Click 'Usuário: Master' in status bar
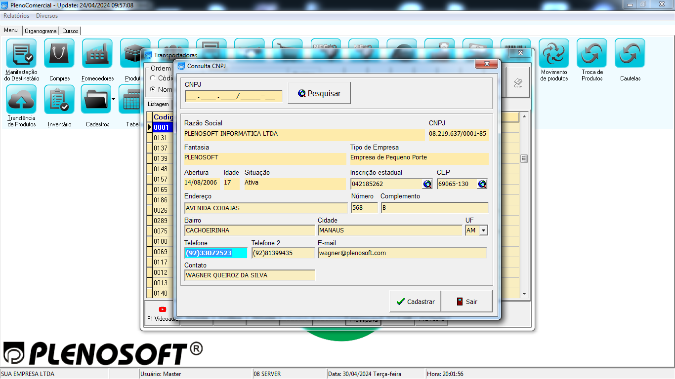Viewport: 675px width, 379px height. (x=161, y=374)
